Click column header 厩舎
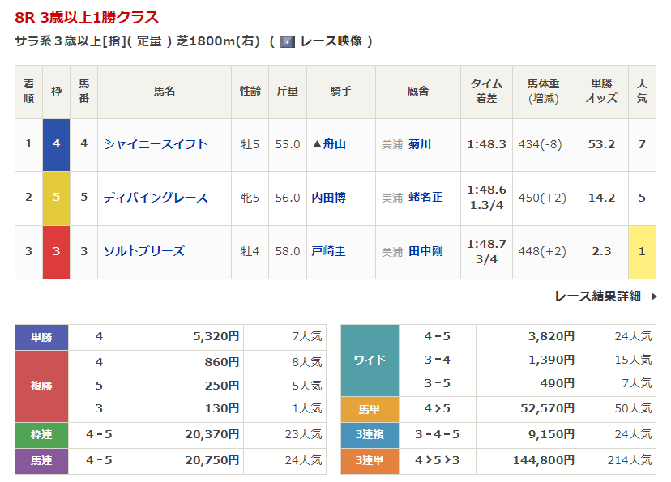 pos(418,91)
